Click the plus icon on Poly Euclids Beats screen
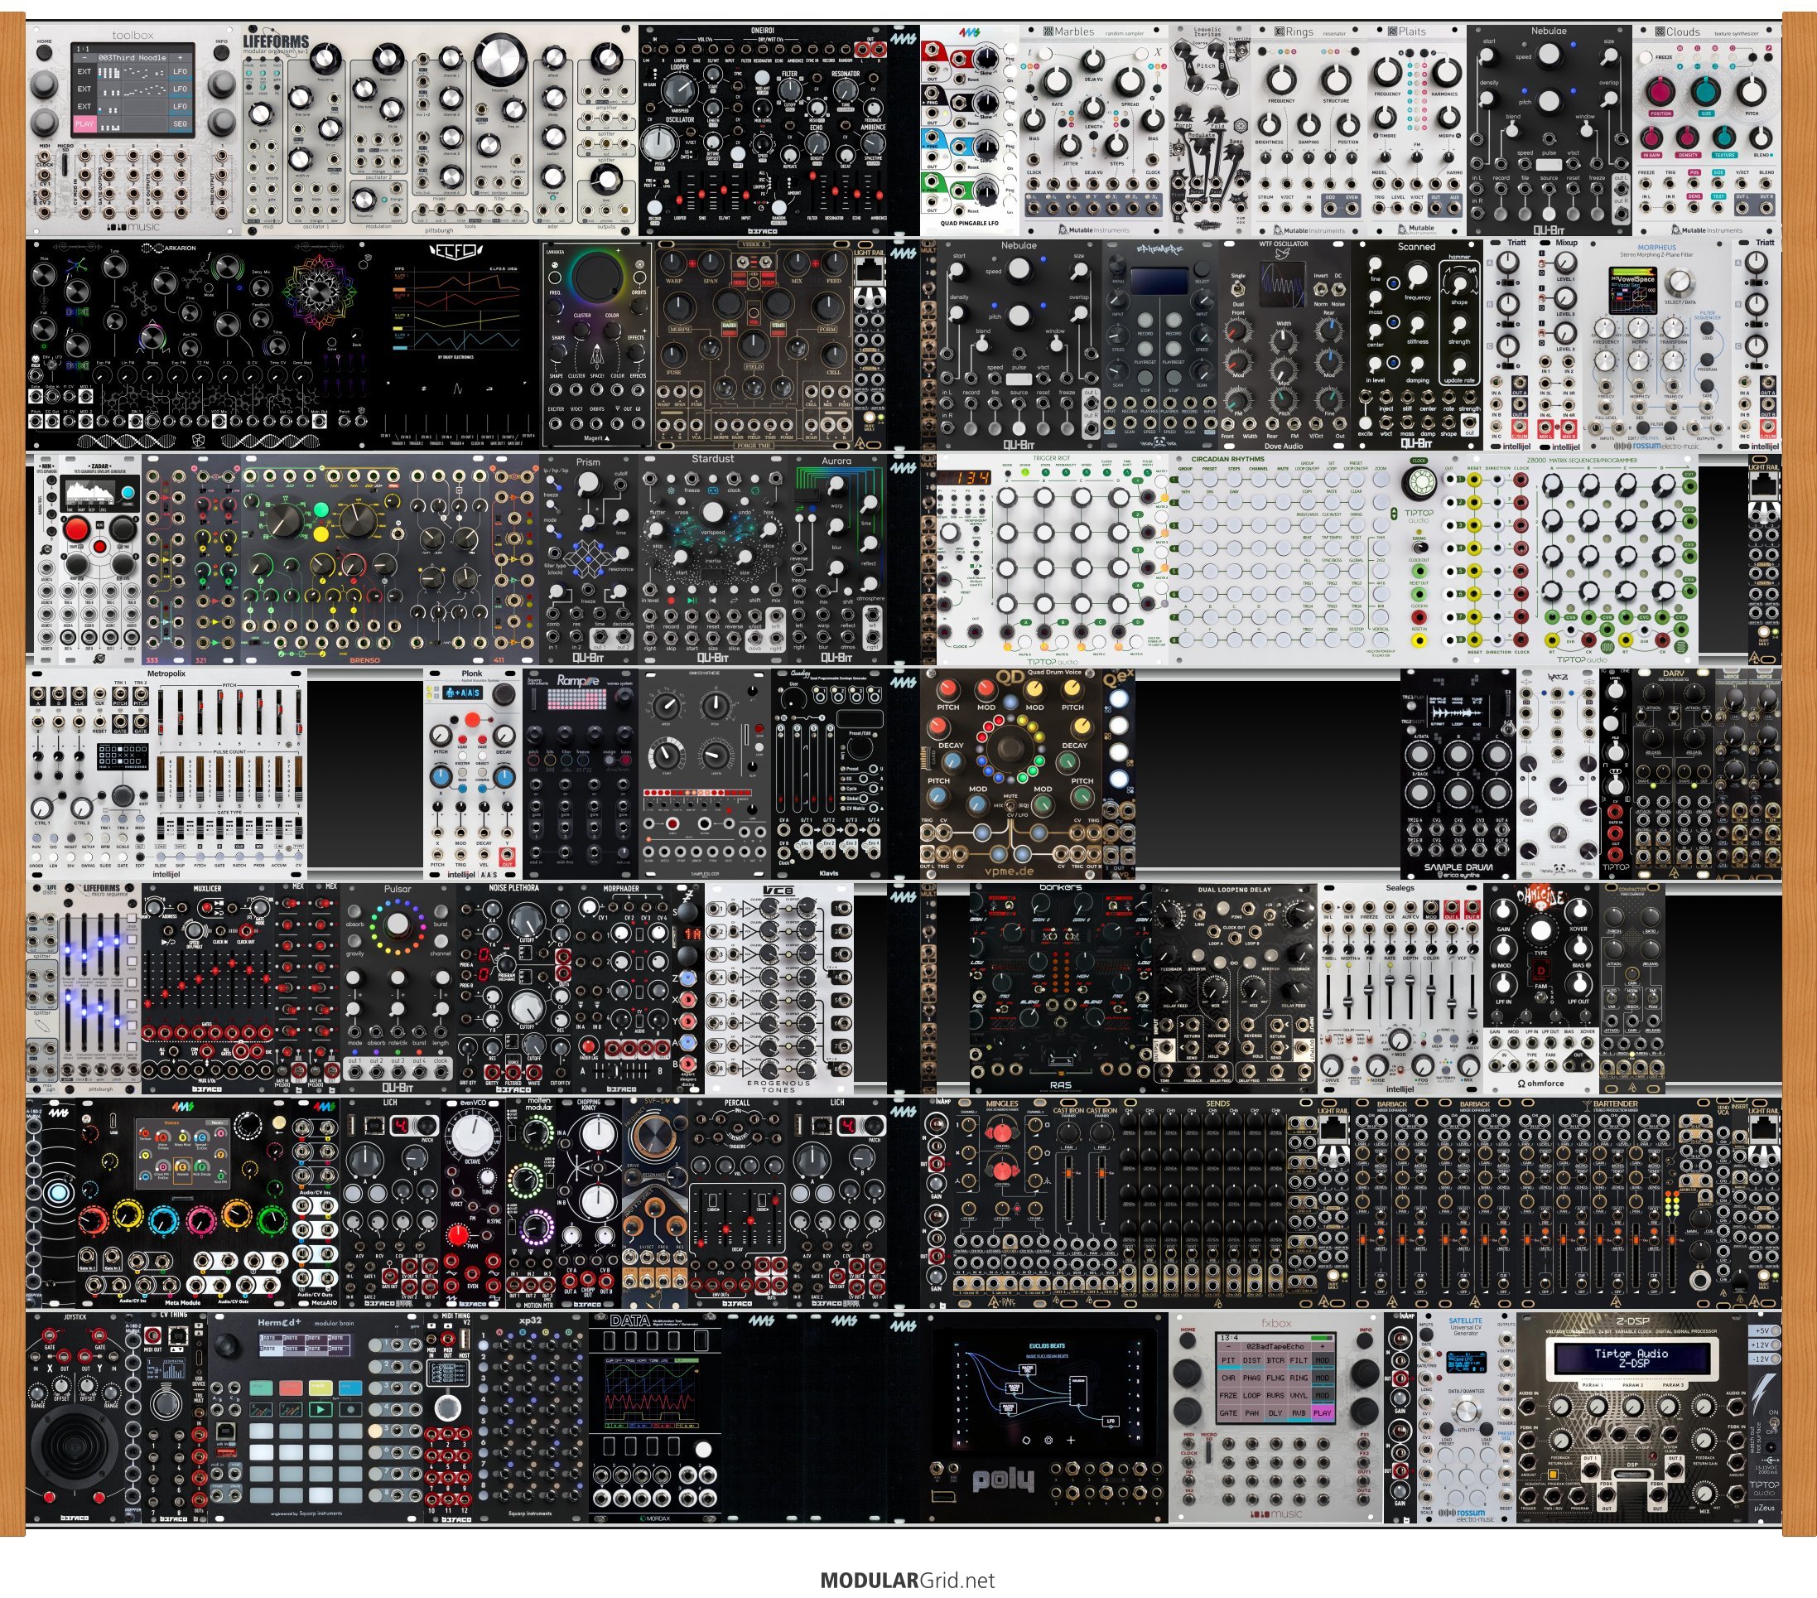This screenshot has width=1817, height=1598. (x=1071, y=1440)
